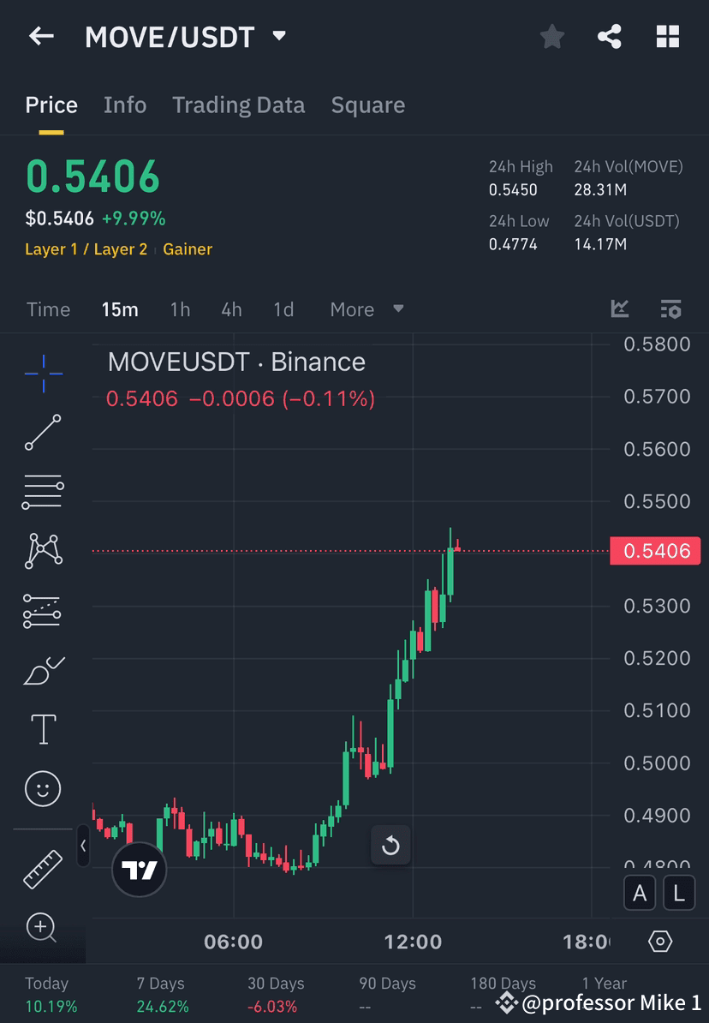
Task: Open the share icon
Action: pos(610,36)
